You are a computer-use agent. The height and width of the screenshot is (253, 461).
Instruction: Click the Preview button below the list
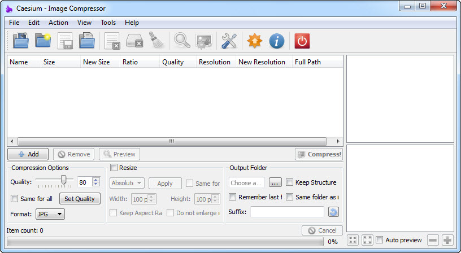(119, 154)
